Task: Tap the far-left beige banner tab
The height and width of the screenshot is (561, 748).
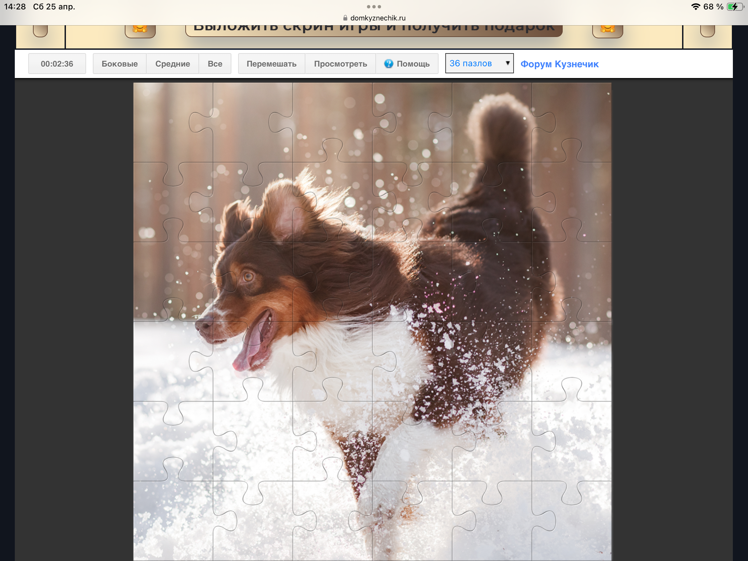Action: coord(40,31)
